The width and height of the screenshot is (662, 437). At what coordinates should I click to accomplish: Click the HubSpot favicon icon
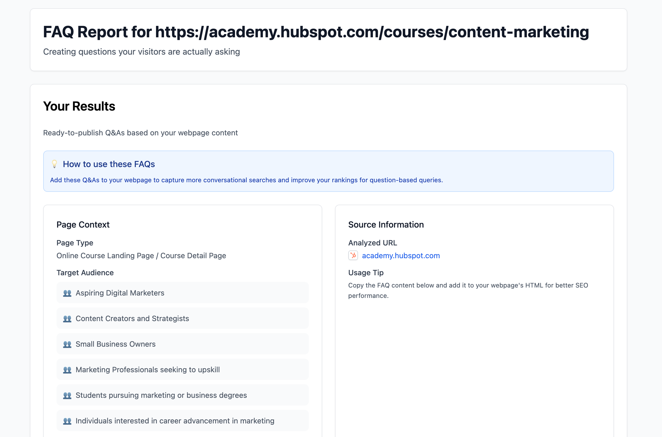[353, 255]
